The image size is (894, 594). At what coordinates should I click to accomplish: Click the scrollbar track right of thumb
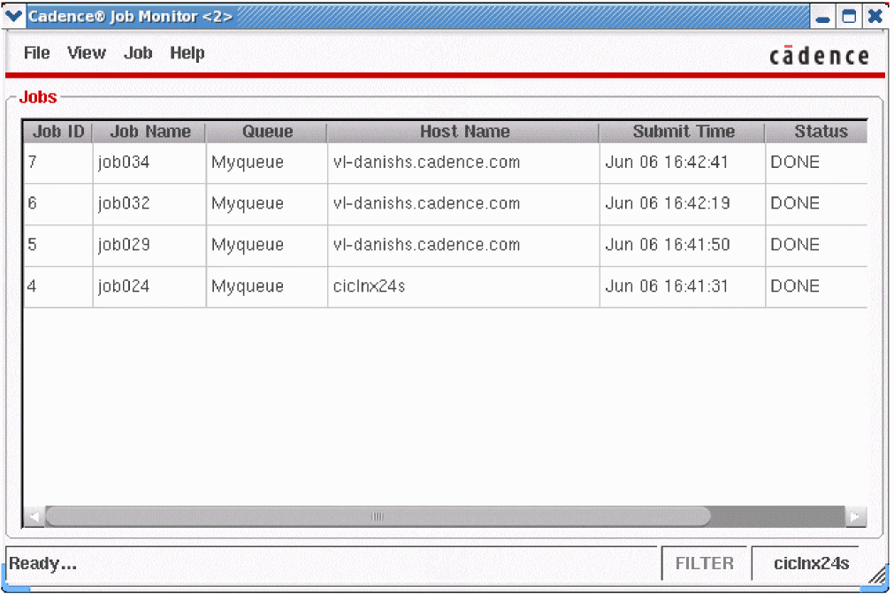coord(777,517)
